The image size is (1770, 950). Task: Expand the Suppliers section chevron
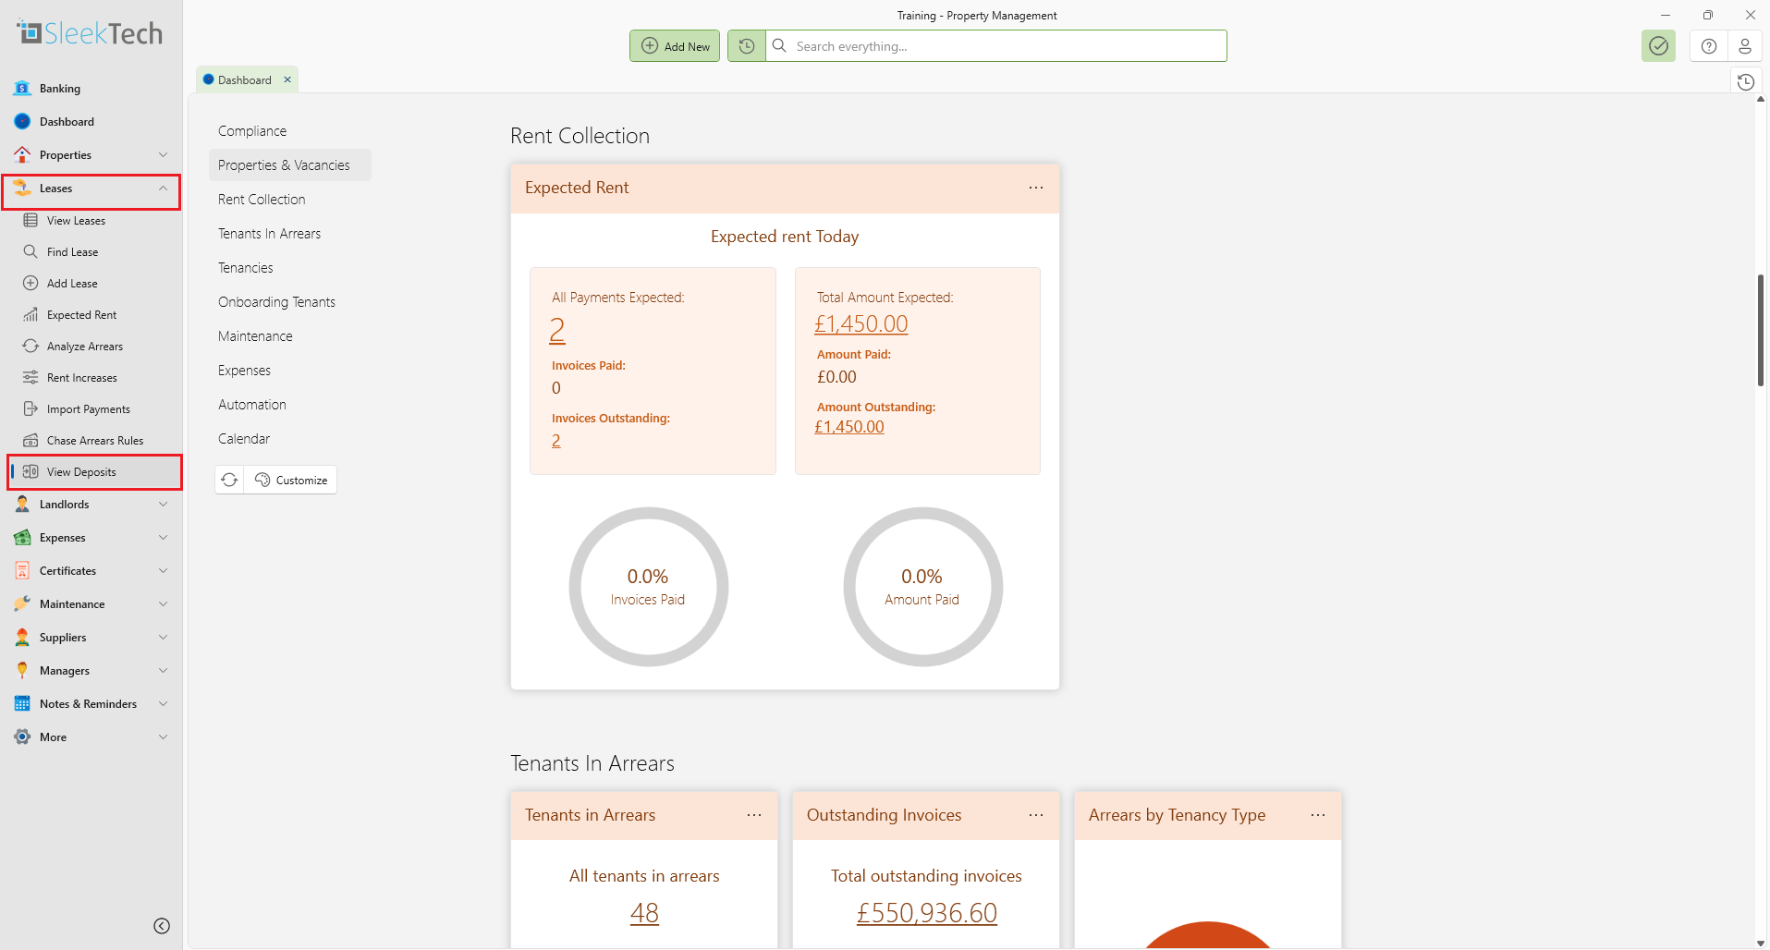pos(163,638)
